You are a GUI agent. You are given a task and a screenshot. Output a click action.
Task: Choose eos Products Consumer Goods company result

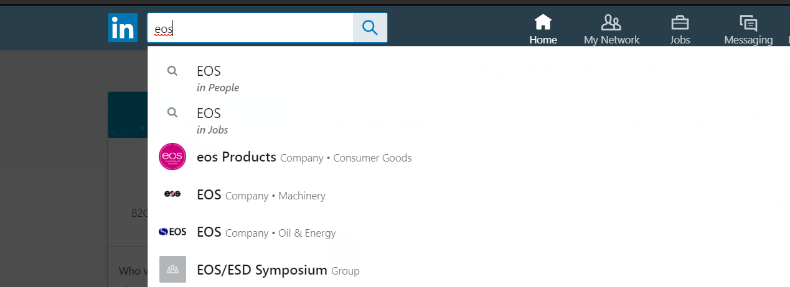point(304,157)
